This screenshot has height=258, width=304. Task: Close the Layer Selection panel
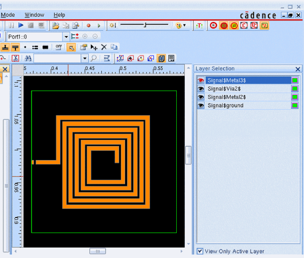(298, 69)
